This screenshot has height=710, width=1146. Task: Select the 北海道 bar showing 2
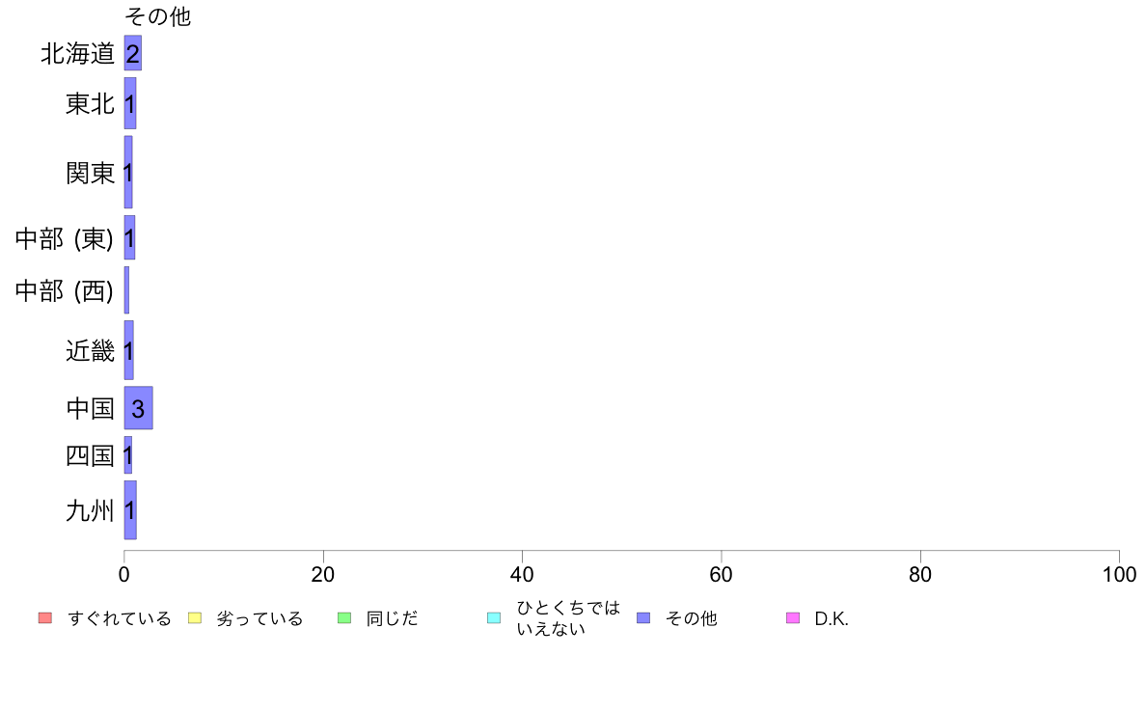[x=133, y=53]
